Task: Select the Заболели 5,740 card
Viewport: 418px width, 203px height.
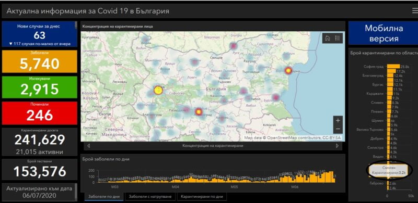Action: pos(40,61)
